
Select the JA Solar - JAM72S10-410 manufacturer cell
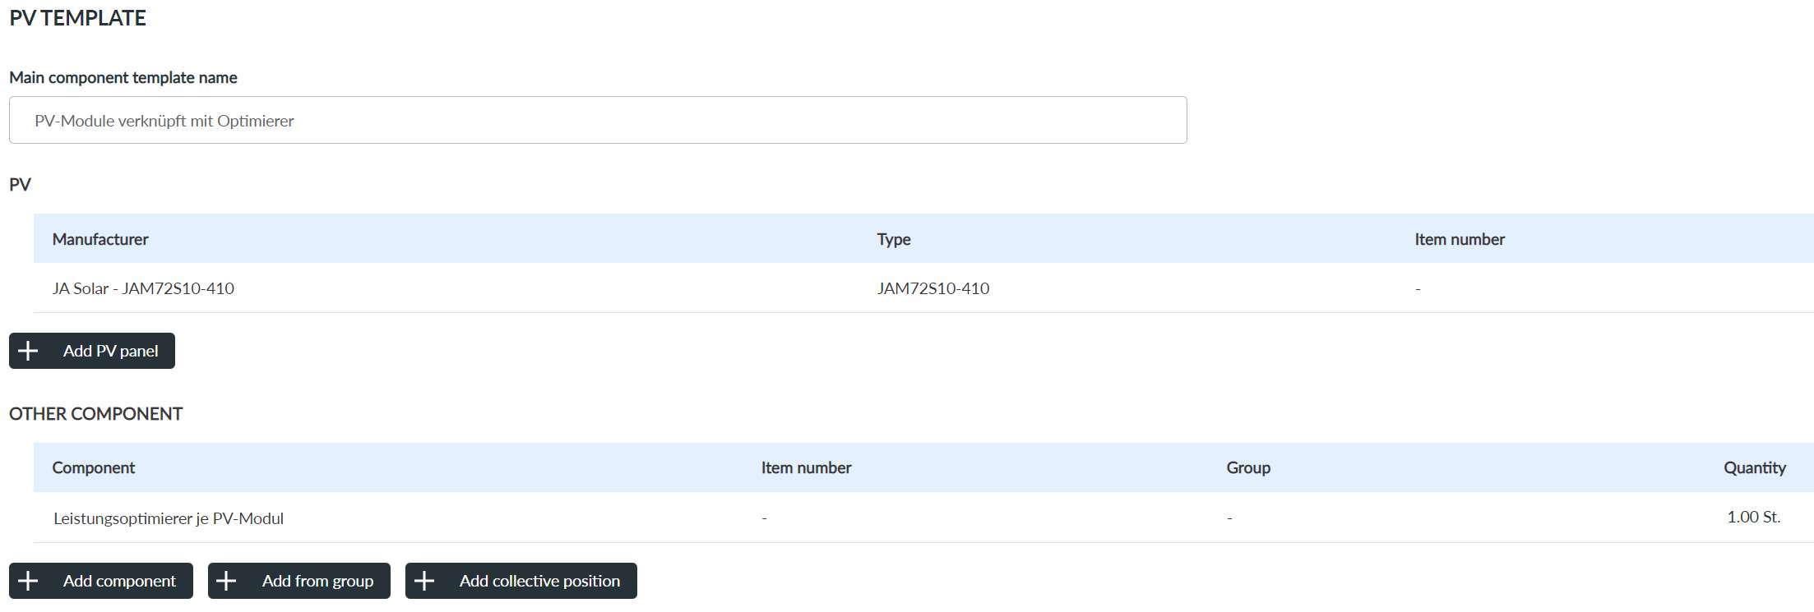coord(143,288)
